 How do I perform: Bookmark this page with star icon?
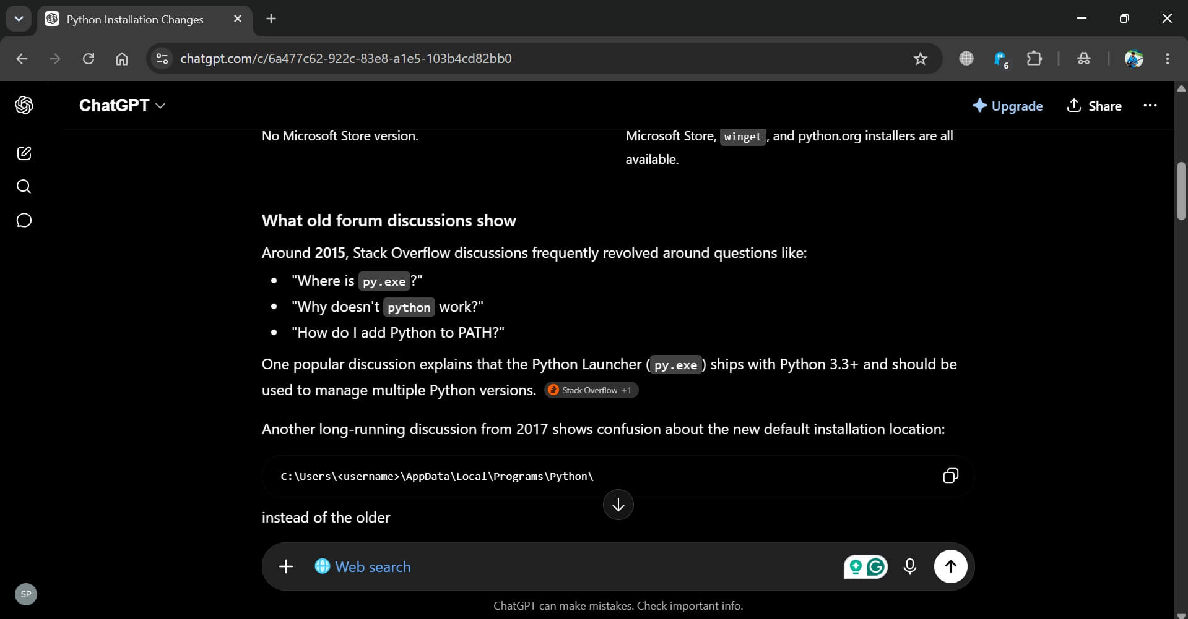[x=921, y=59]
